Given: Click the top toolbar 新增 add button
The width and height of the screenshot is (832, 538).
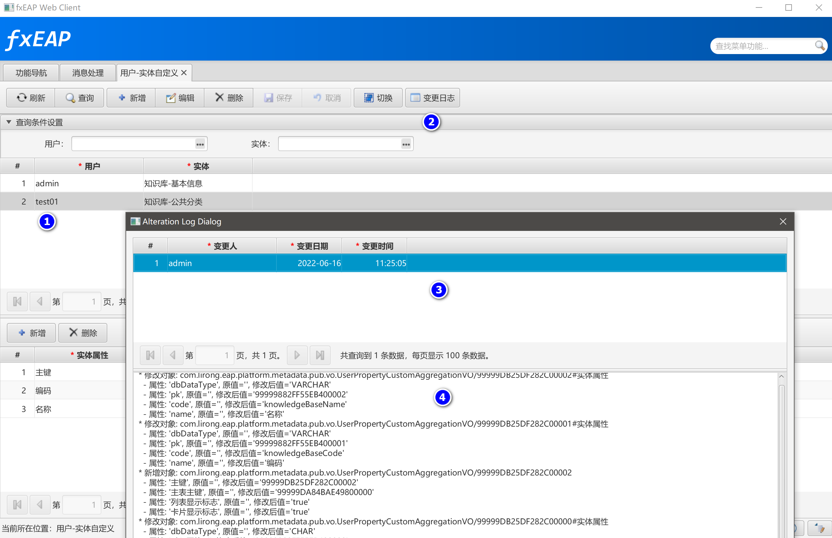Looking at the screenshot, I should (x=131, y=98).
